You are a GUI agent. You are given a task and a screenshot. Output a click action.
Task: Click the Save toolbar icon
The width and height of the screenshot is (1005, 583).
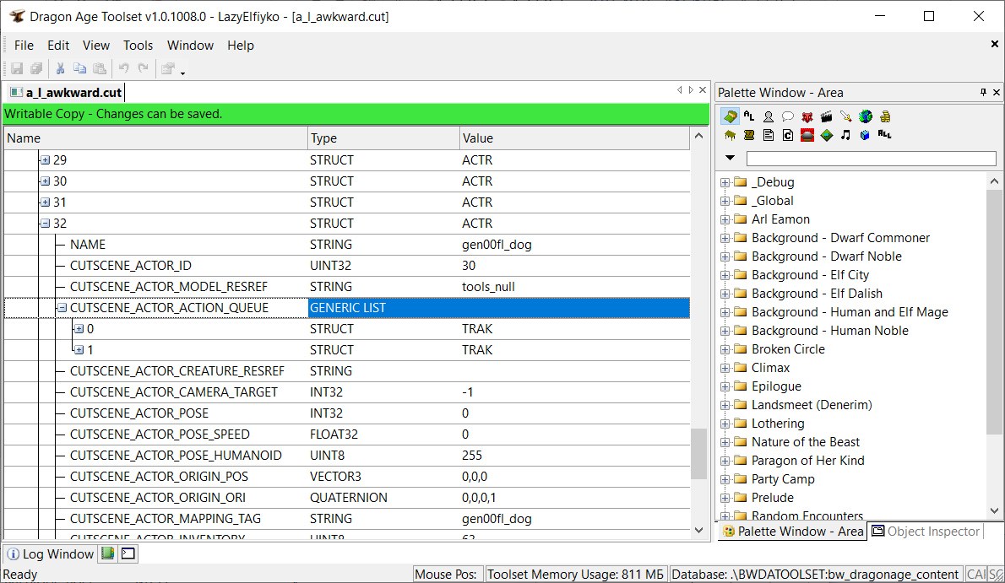(17, 68)
